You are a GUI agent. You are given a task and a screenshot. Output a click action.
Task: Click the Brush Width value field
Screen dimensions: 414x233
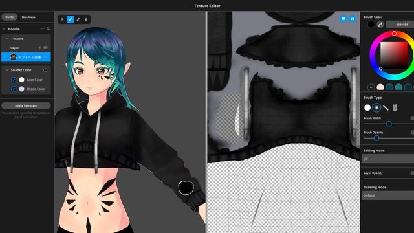point(412,118)
